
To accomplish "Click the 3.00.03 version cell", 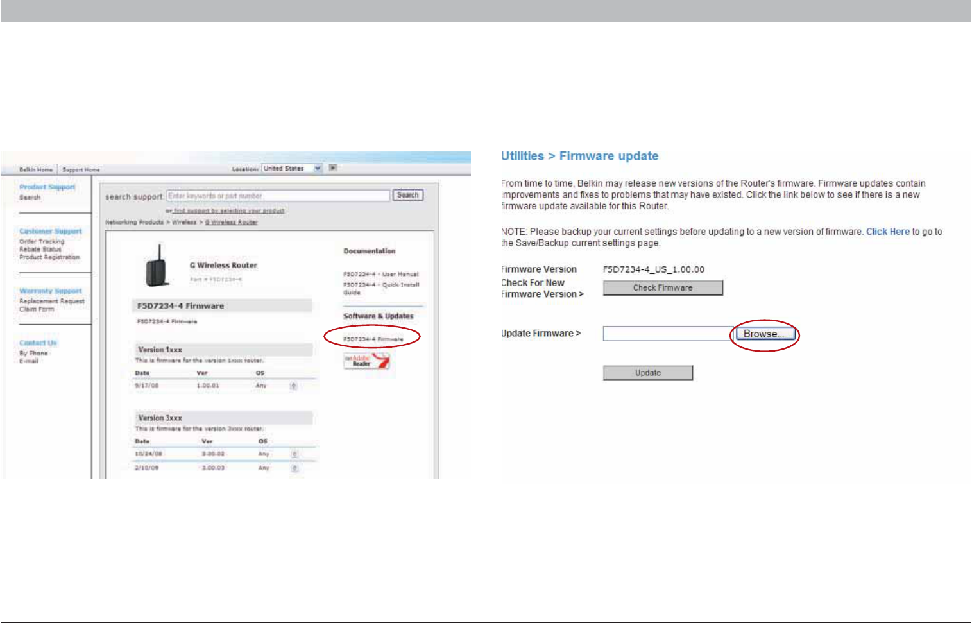I will tap(213, 468).
